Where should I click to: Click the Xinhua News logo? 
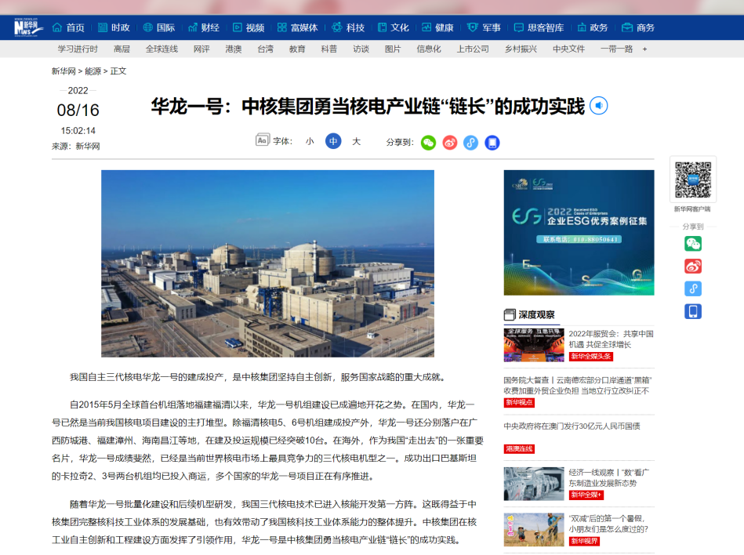27,27
